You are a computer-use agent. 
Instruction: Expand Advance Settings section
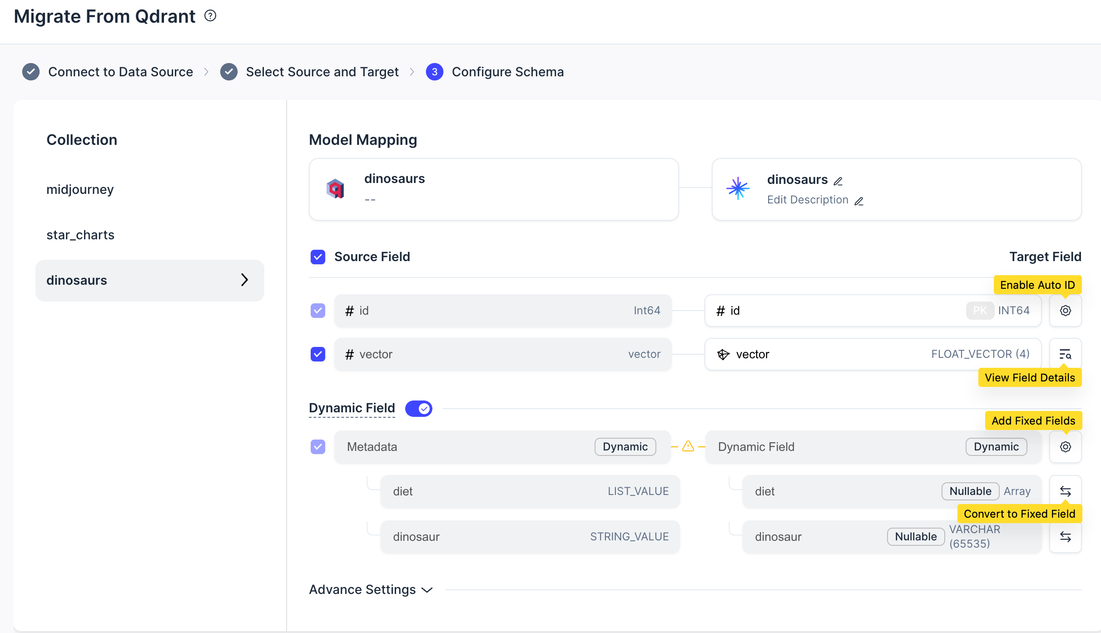pyautogui.click(x=371, y=589)
